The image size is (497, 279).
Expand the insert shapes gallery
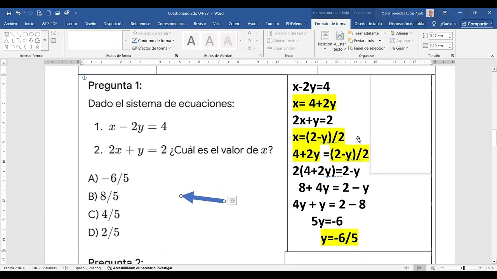click(45, 40)
